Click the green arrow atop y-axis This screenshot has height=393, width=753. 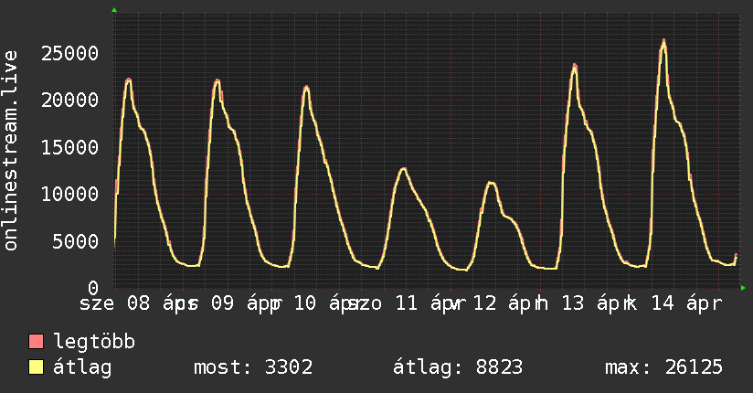click(x=114, y=10)
